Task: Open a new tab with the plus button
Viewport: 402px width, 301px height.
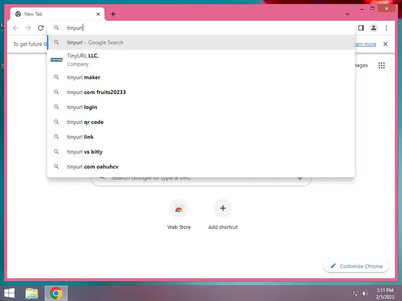Action: point(113,14)
